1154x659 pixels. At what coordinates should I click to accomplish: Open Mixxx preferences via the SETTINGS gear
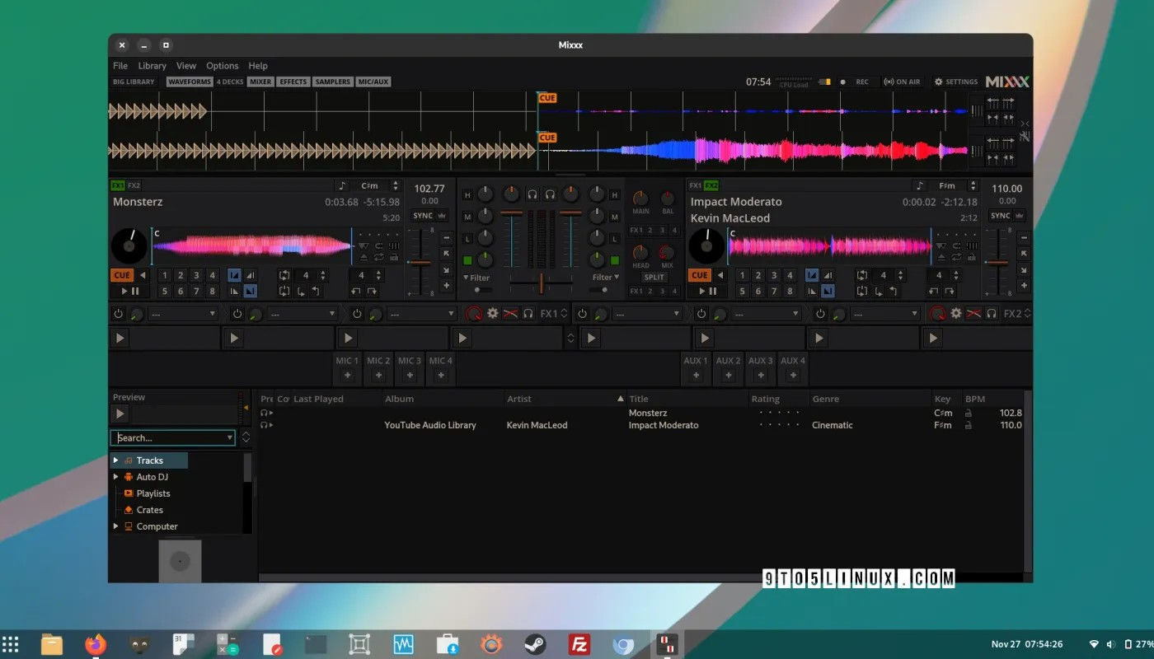(939, 82)
